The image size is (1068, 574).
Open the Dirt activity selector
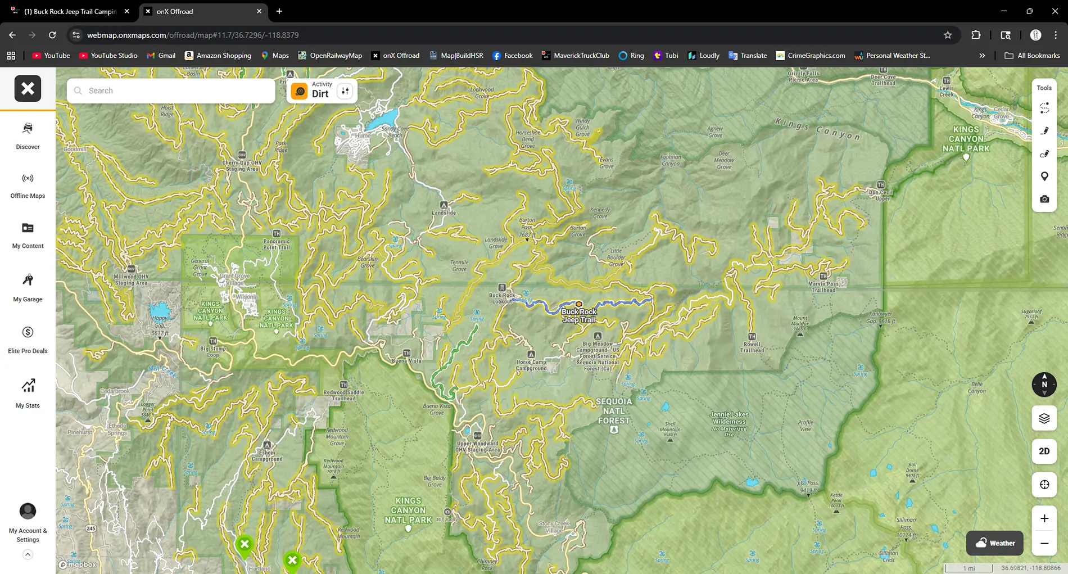coord(313,91)
